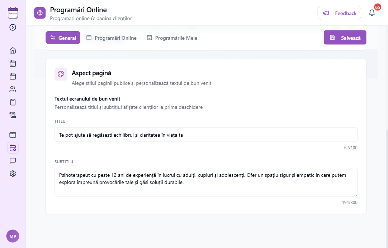Screen dimensions: 388x248
Task: Open notifications bell with 65 badge
Action: 372,13
